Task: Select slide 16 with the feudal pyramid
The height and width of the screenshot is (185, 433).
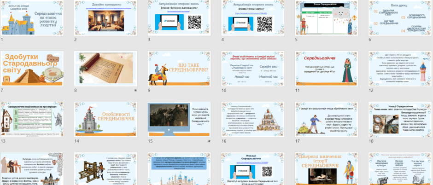Action: 253,119
